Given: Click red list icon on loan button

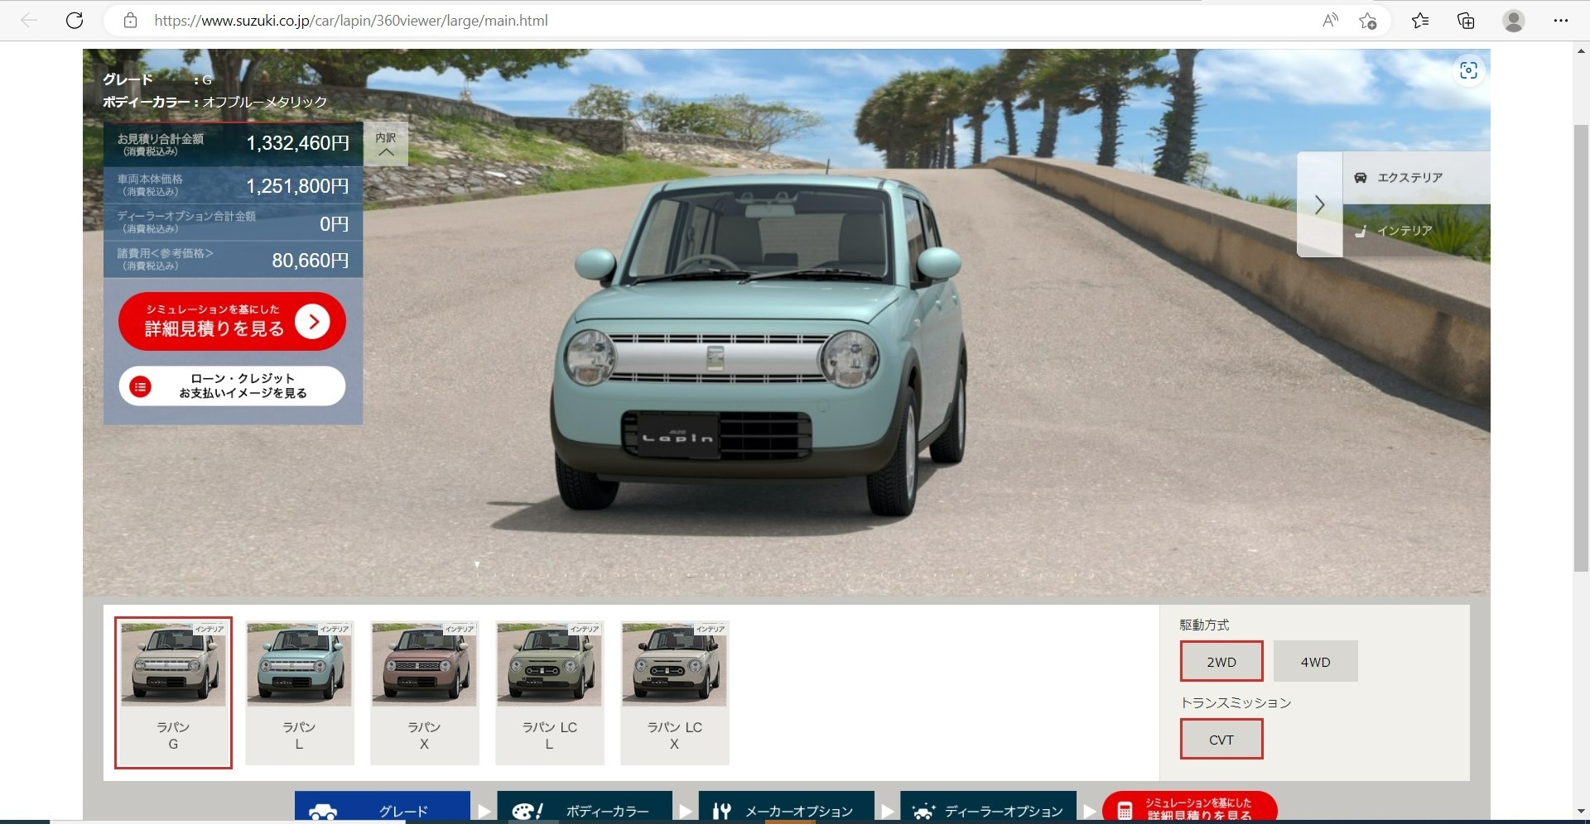Looking at the screenshot, I should click(141, 386).
